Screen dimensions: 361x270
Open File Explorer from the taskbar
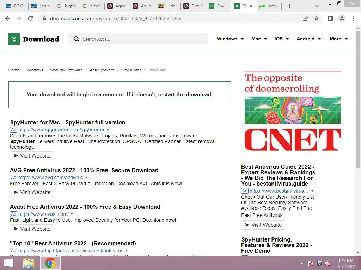(x=29, y=263)
